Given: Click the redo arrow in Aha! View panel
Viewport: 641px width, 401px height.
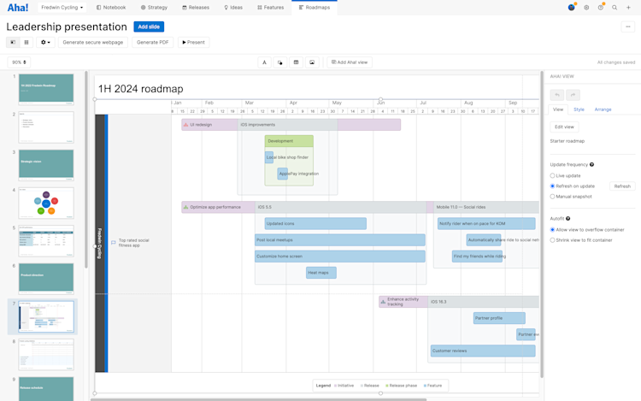Looking at the screenshot, I should (573, 95).
